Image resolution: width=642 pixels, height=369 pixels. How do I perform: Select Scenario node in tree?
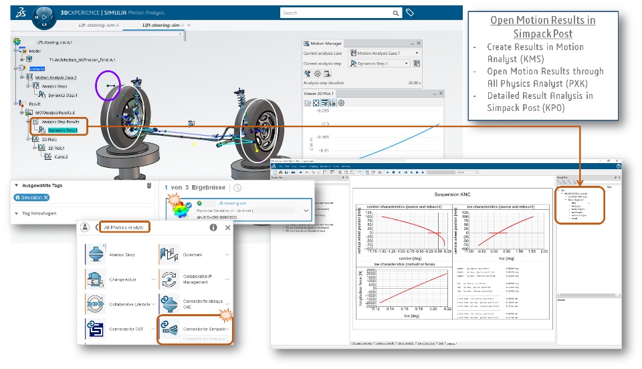[36, 69]
